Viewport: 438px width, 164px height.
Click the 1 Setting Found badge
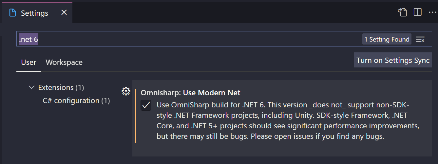pyautogui.click(x=387, y=39)
